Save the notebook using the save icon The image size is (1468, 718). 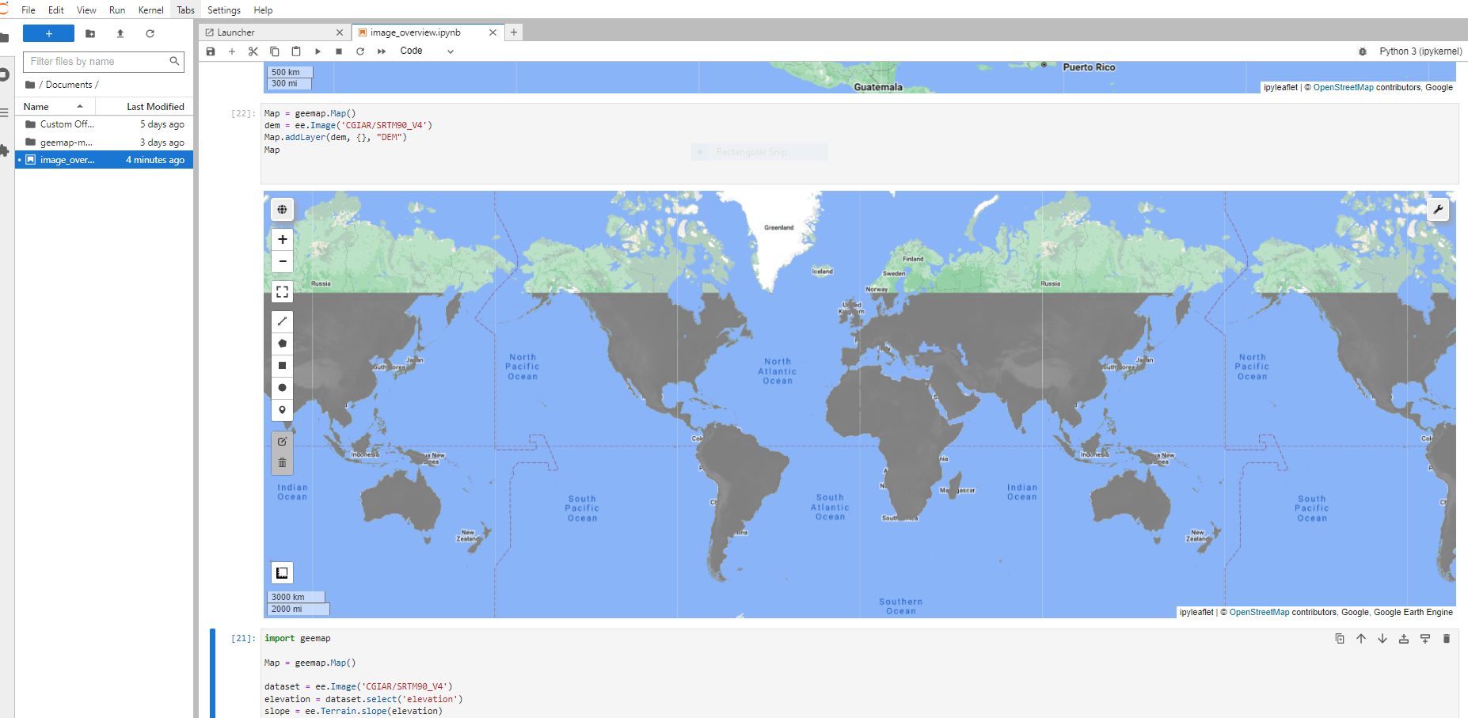[211, 51]
